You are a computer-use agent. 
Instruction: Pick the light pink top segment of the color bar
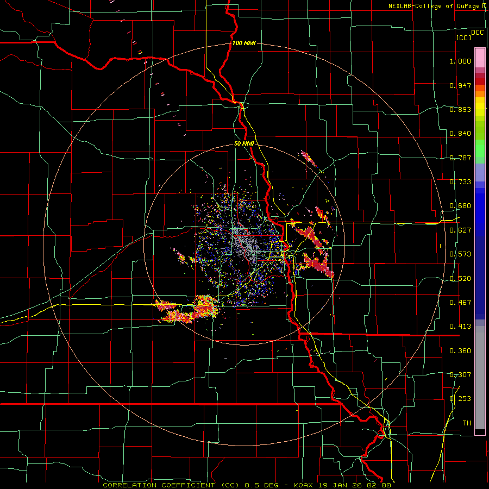(480, 58)
